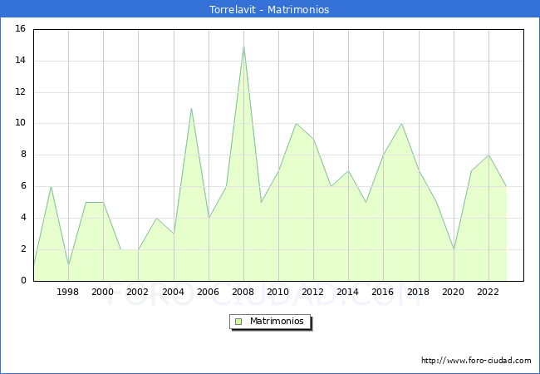Click the y-axis value 8
Viewport: 540px width, 374px height.
click(23, 155)
